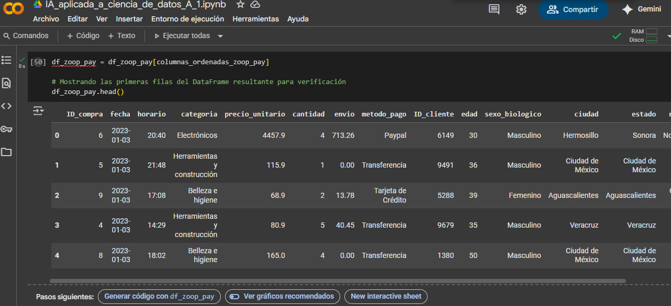The height and width of the screenshot is (306, 671).
Task: Open the RAM and Disco resource indicator
Action: (x=643, y=36)
